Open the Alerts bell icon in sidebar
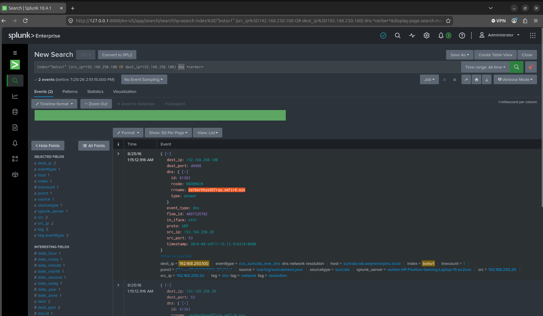Screen dimensions: 543x316 point(15,143)
